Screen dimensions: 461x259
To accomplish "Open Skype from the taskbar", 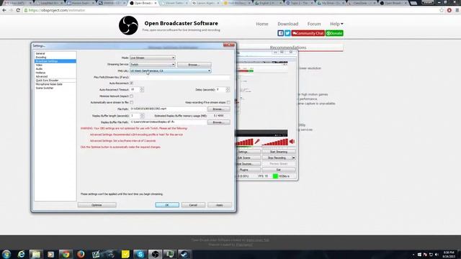I will (140, 254).
